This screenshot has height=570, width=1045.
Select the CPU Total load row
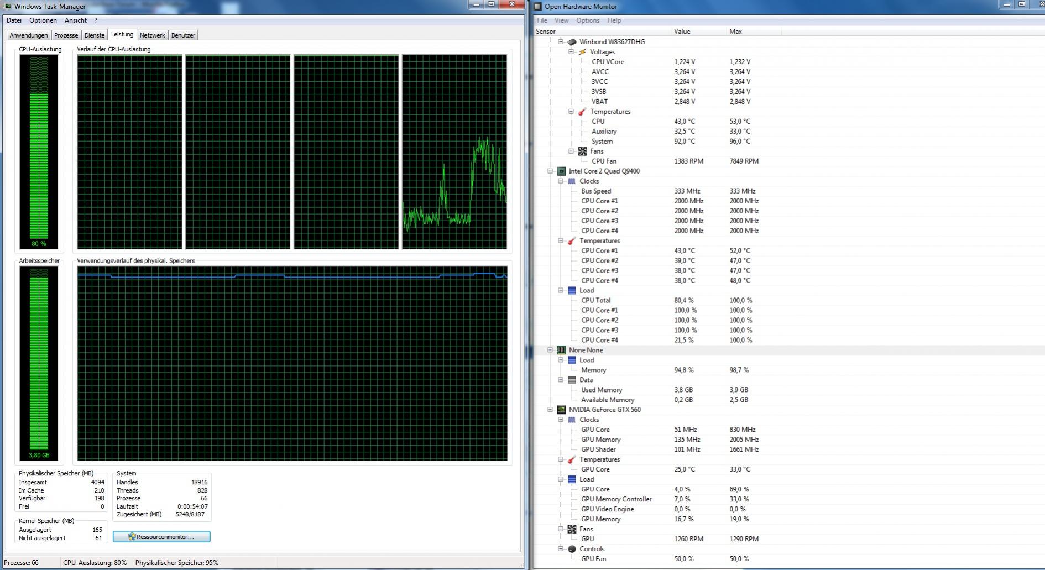click(788, 301)
